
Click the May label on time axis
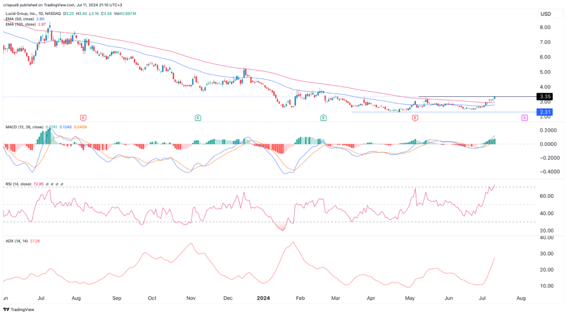pyautogui.click(x=410, y=298)
